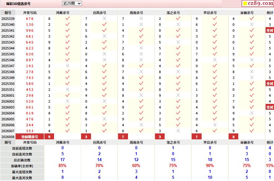274x181 pixels.
Task: Click the 福彩3D组选杀号 page title
Action: pos(18,4)
